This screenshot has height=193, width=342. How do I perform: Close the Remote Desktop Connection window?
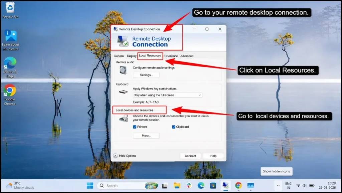coord(220,29)
